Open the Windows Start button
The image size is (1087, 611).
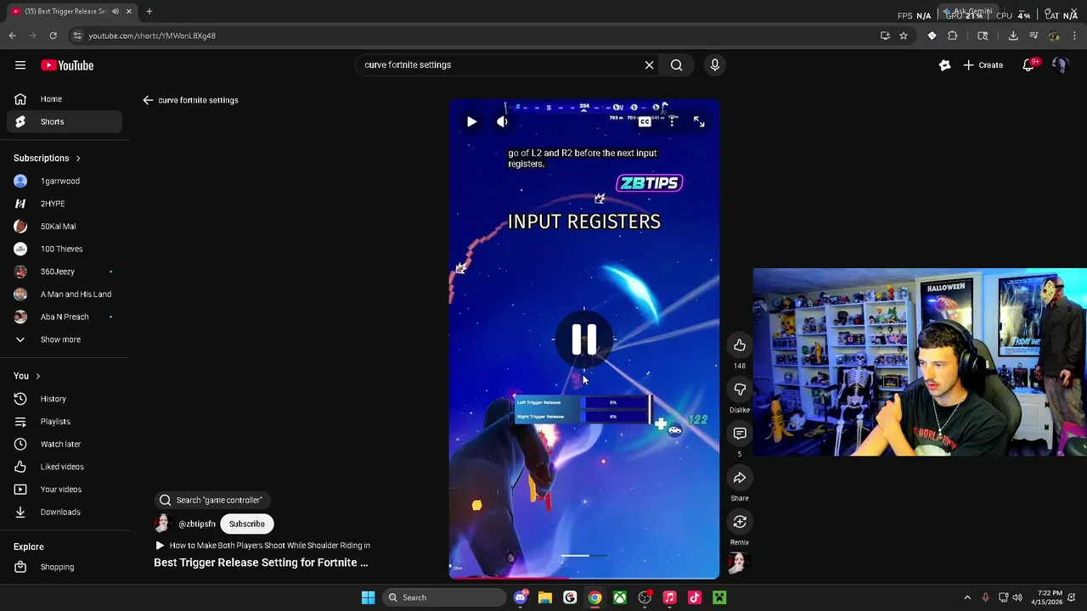point(368,597)
